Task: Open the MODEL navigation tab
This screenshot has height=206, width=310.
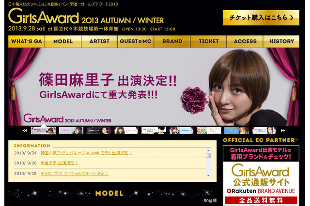Action: 63,42
